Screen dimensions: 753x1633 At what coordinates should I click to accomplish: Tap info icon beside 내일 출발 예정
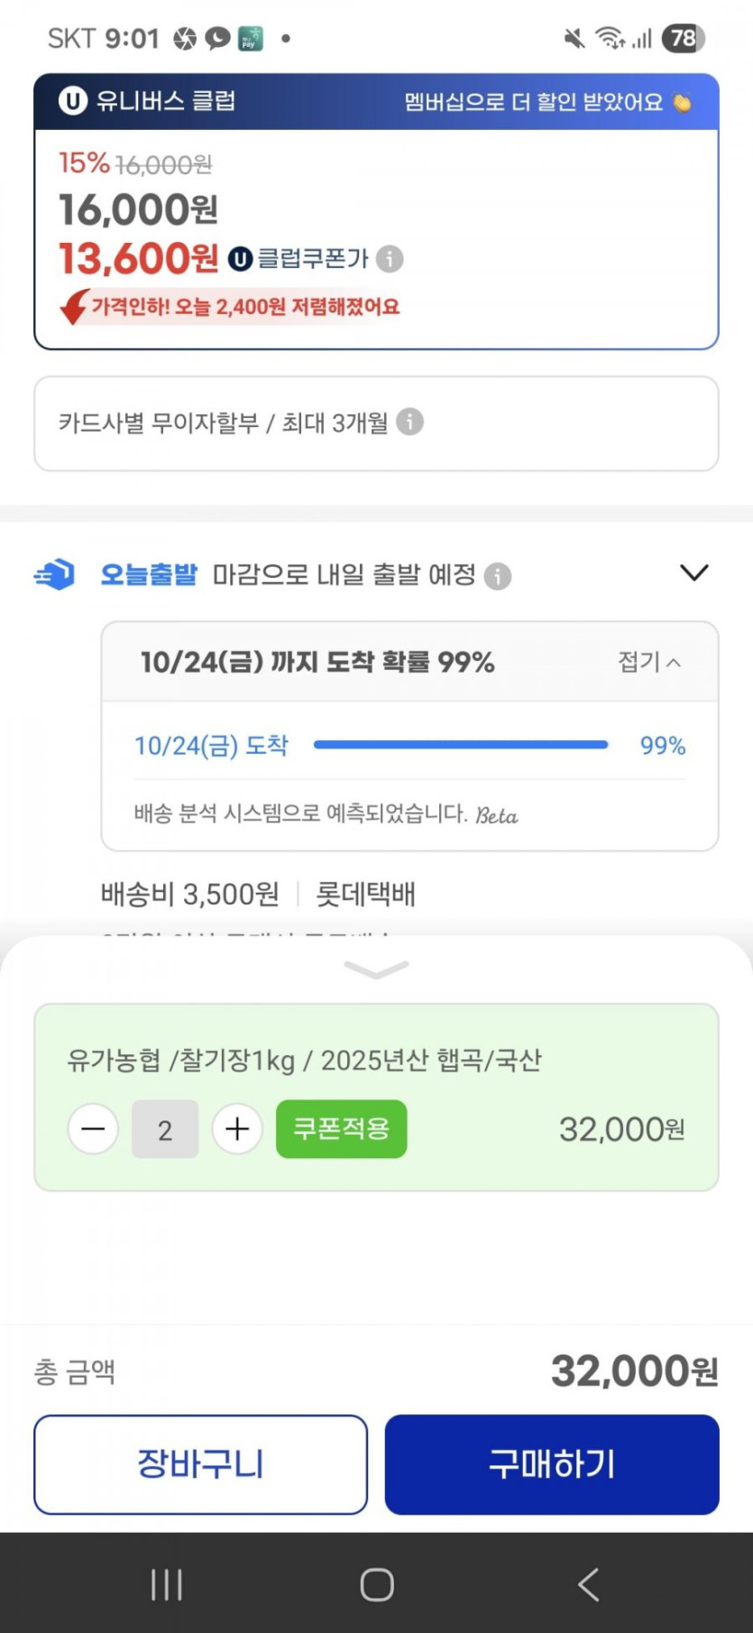(498, 576)
